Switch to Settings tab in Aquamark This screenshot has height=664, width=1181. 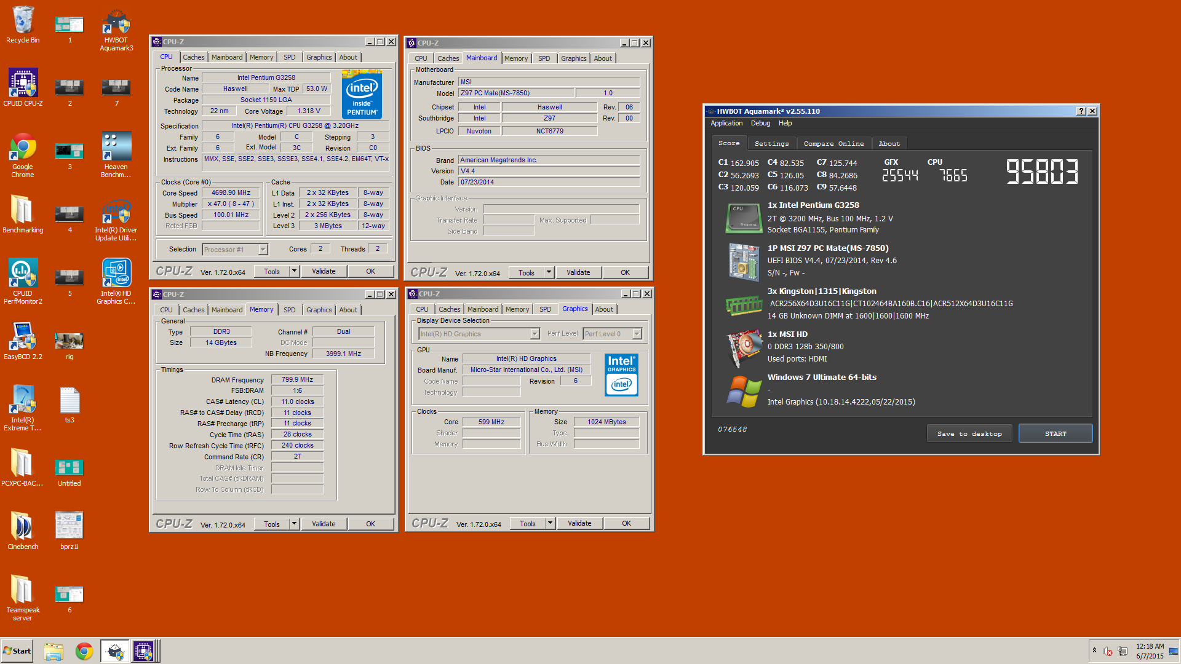click(771, 143)
